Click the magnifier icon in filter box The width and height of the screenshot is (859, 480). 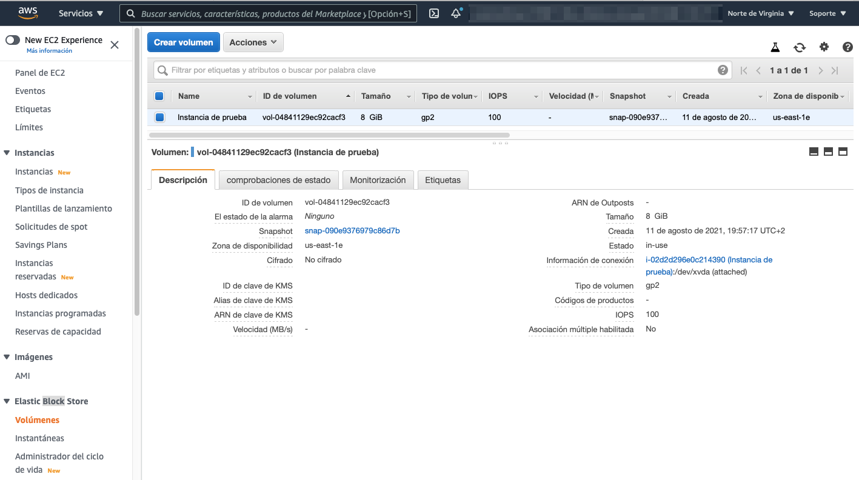point(162,70)
